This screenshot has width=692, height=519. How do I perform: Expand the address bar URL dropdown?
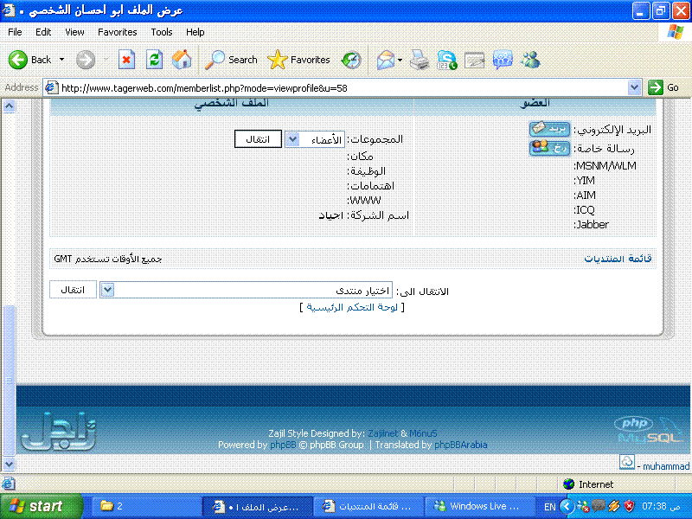pyautogui.click(x=634, y=87)
